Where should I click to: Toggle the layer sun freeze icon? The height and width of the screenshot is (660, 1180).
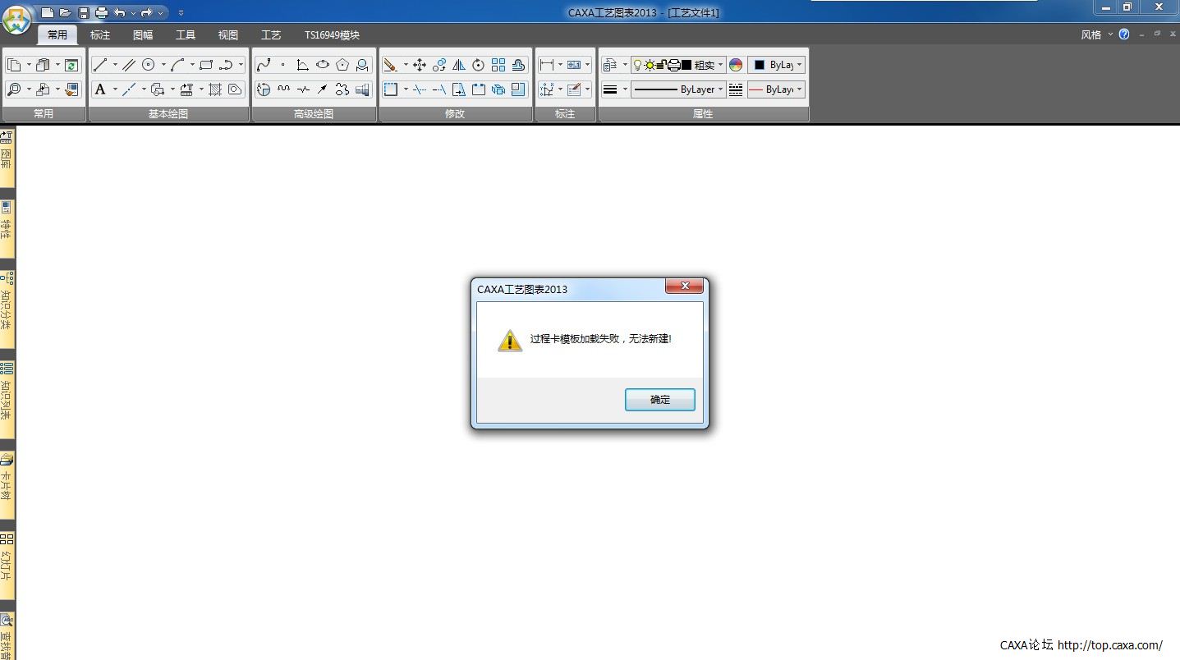click(649, 65)
